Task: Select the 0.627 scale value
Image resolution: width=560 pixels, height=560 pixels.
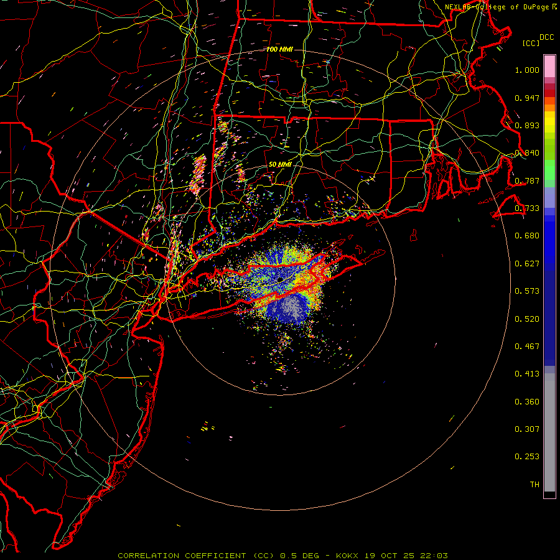Action: coord(527,264)
